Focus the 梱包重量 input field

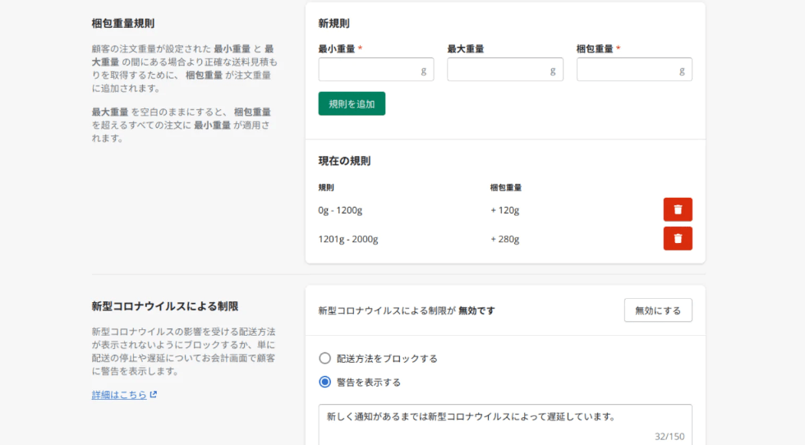point(634,69)
